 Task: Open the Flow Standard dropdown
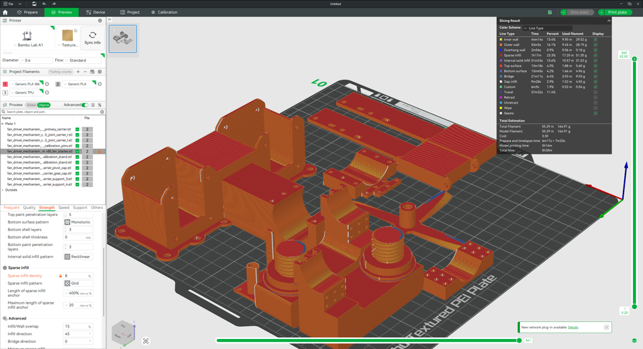[84, 60]
